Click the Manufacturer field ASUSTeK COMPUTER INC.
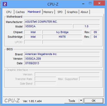Image resolution: width=107 pixels, height=106 pixels. pyautogui.click(x=62, y=22)
